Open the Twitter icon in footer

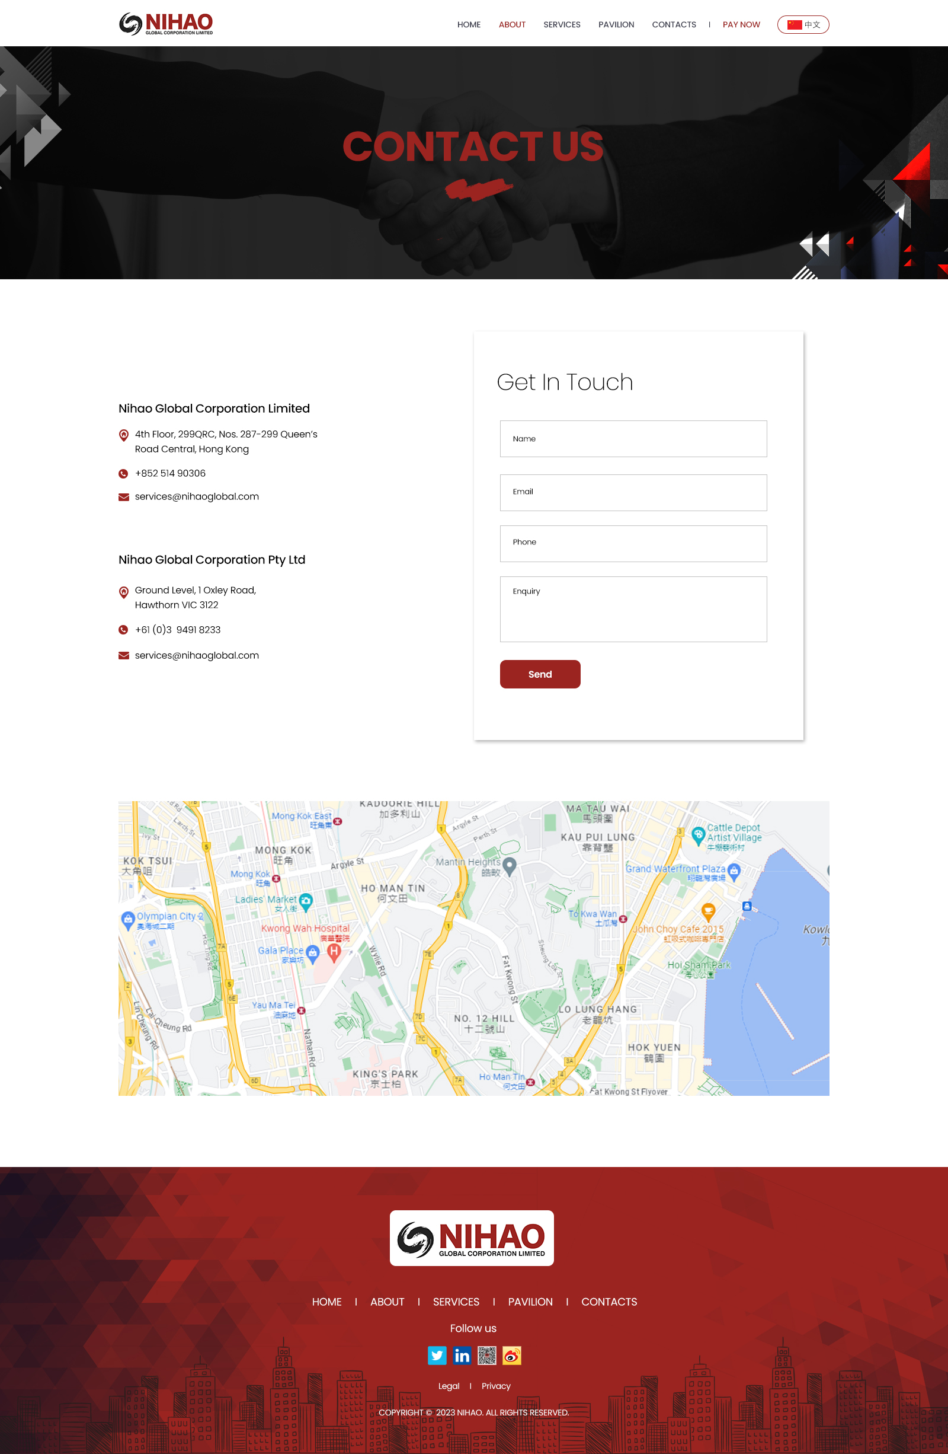[437, 1355]
